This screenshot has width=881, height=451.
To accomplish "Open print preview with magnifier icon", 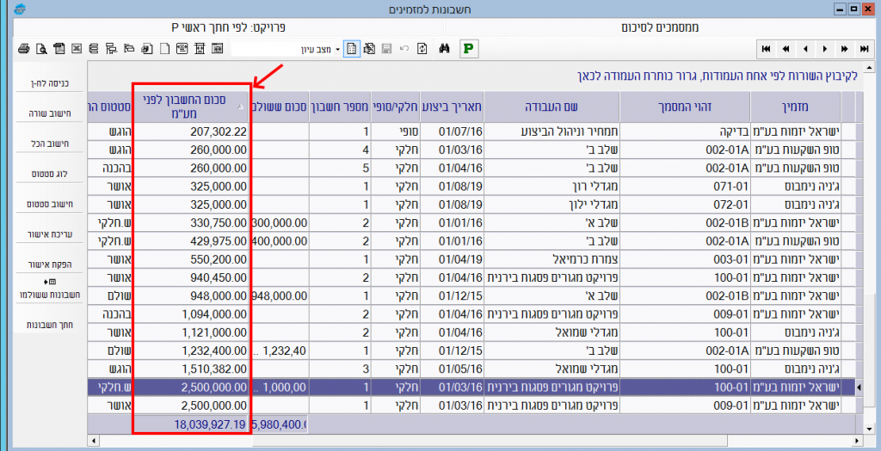I will click(41, 49).
